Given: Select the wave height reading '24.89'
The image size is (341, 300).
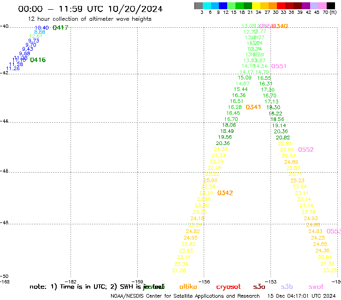Looking at the screenshot, I should click(291, 162).
